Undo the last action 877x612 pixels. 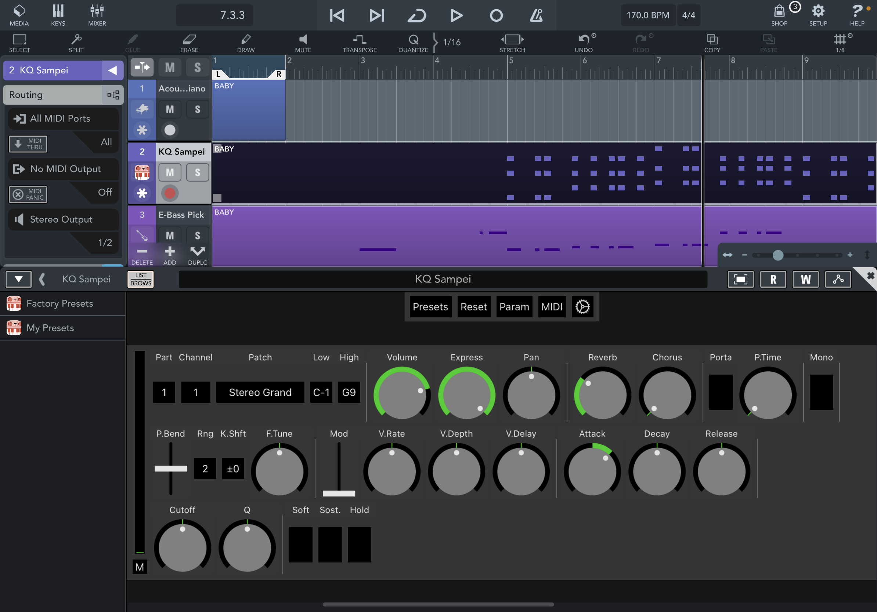(x=584, y=43)
